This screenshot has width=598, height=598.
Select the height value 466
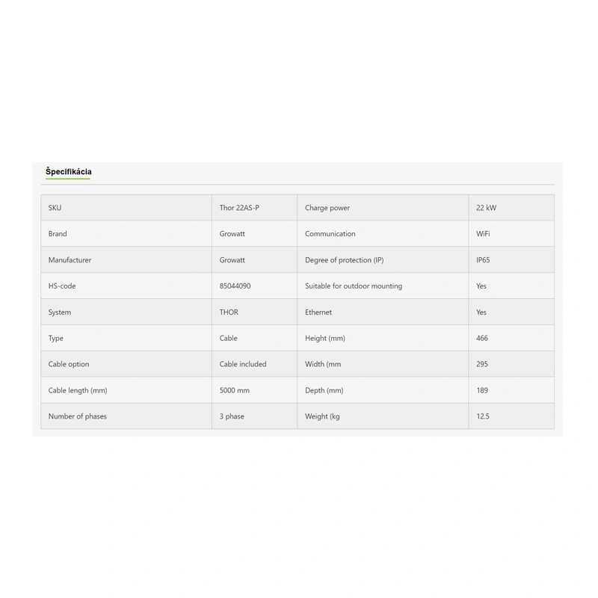click(482, 339)
